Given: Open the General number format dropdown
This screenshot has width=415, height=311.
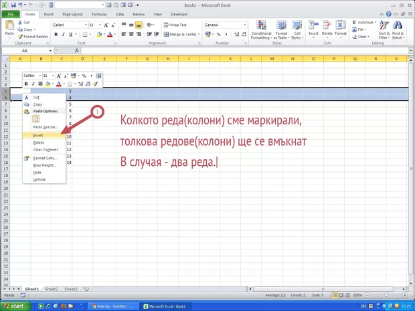Looking at the screenshot, I should (245, 25).
